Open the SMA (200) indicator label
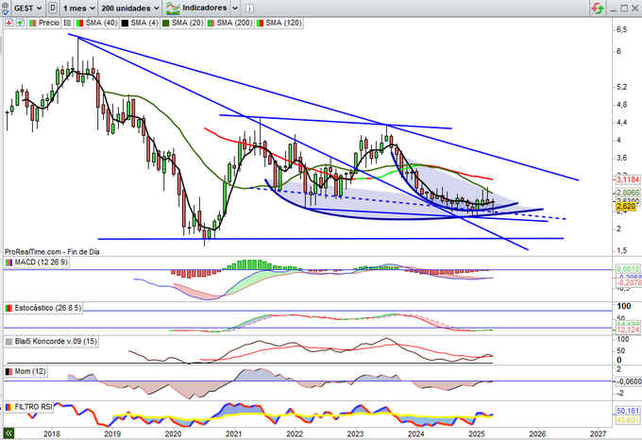 [234, 23]
